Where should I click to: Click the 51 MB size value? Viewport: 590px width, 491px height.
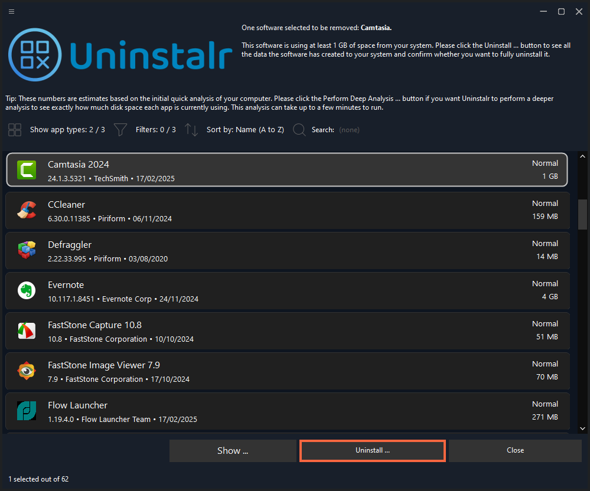(547, 337)
